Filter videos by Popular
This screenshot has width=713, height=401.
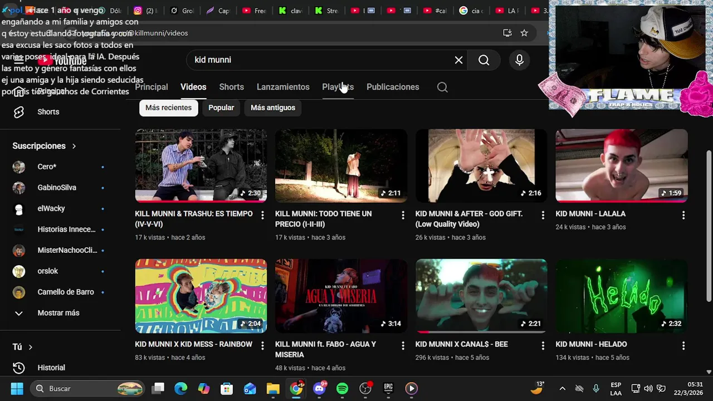[221, 107]
